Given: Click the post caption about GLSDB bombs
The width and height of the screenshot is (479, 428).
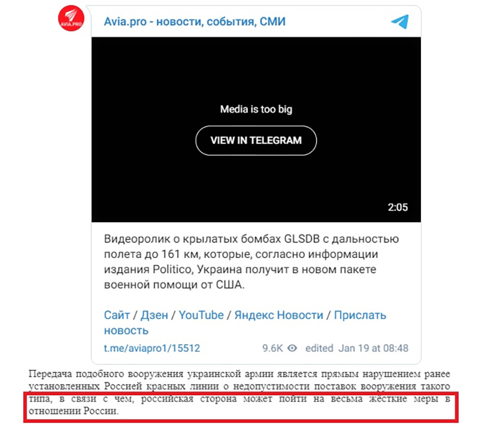Looking at the screenshot, I should pos(251,262).
